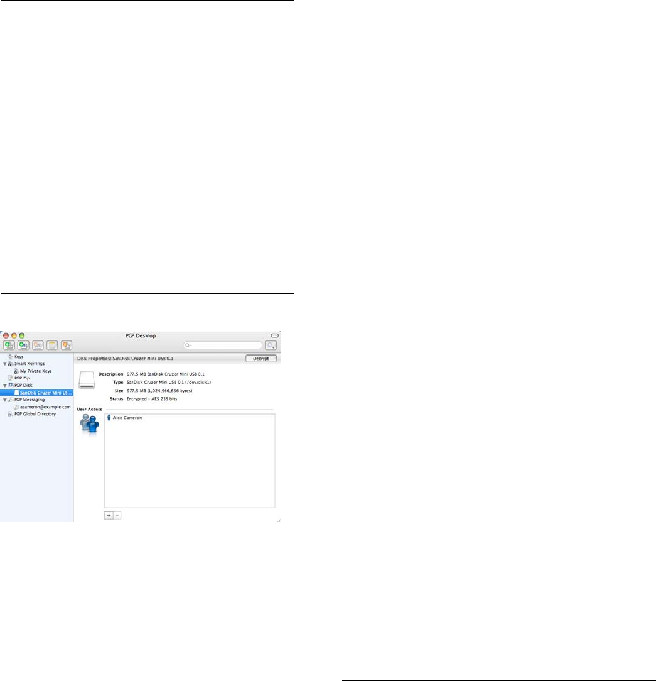
Task: Minimize the PGP Desktop window with yellow button
Action: 14,335
